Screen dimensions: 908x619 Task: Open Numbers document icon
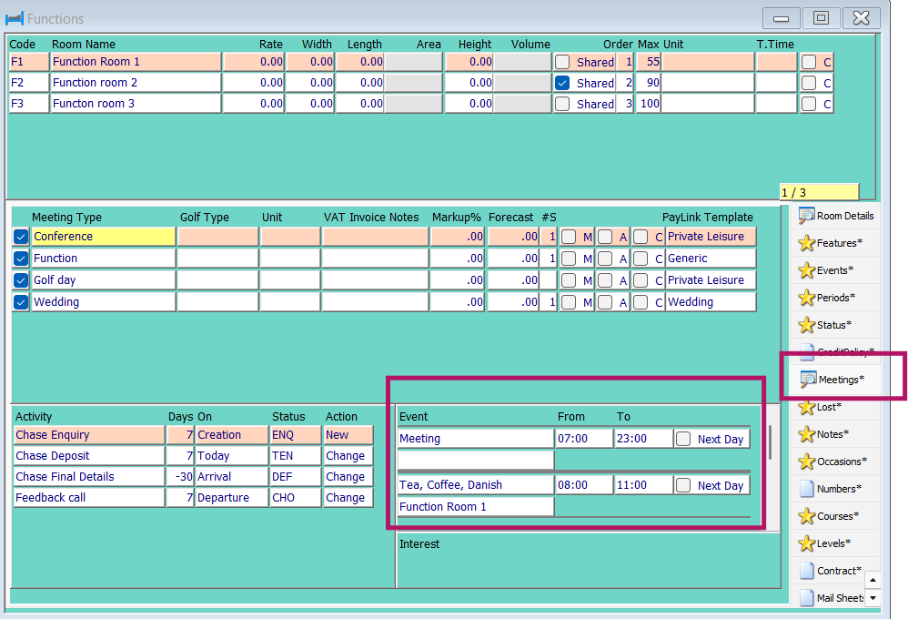[x=806, y=489]
